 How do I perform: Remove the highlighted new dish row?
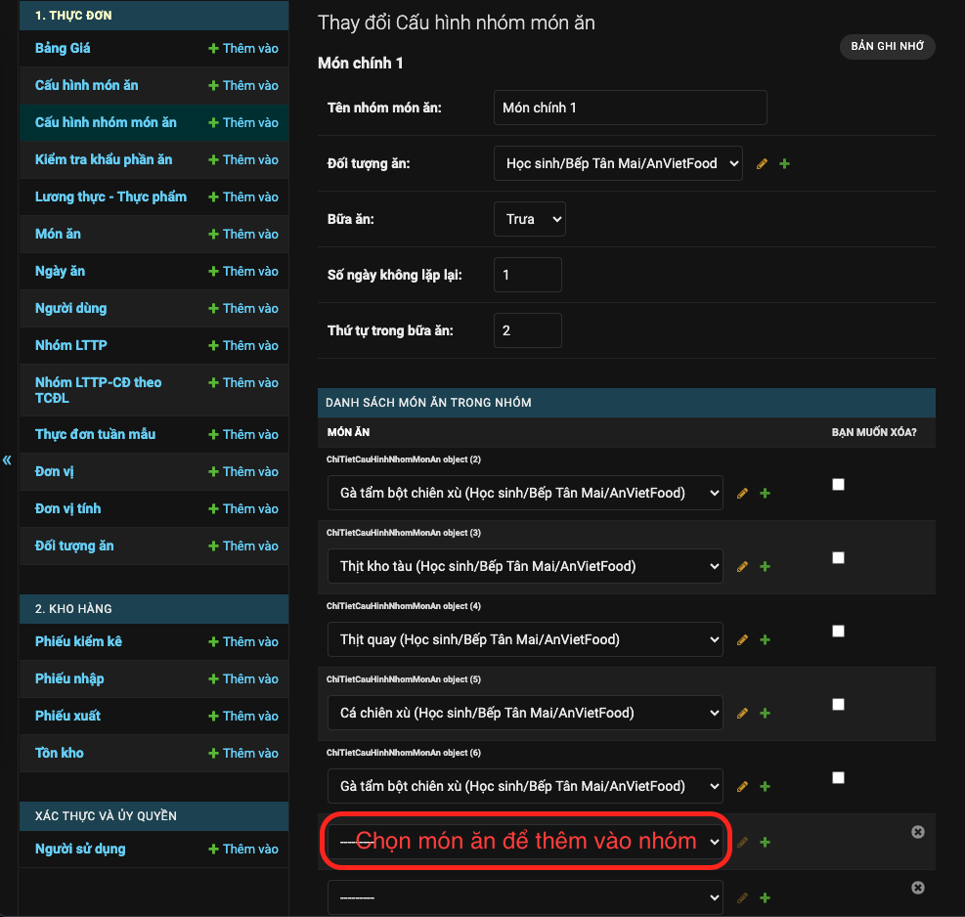pos(917,832)
